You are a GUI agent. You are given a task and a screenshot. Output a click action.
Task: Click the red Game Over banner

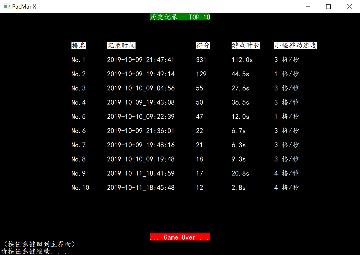180,237
